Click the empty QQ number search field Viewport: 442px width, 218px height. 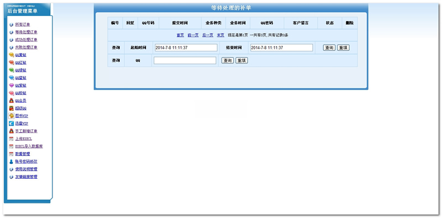coord(185,60)
